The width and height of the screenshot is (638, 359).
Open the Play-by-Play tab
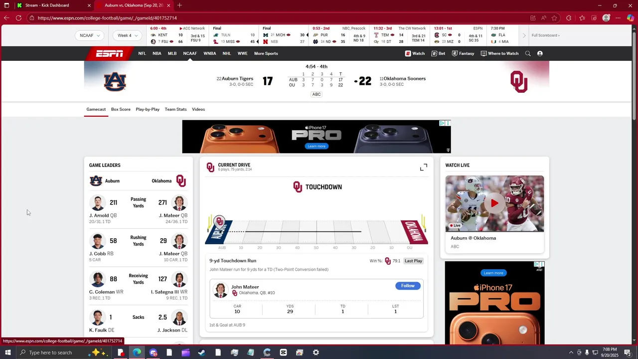point(148,109)
